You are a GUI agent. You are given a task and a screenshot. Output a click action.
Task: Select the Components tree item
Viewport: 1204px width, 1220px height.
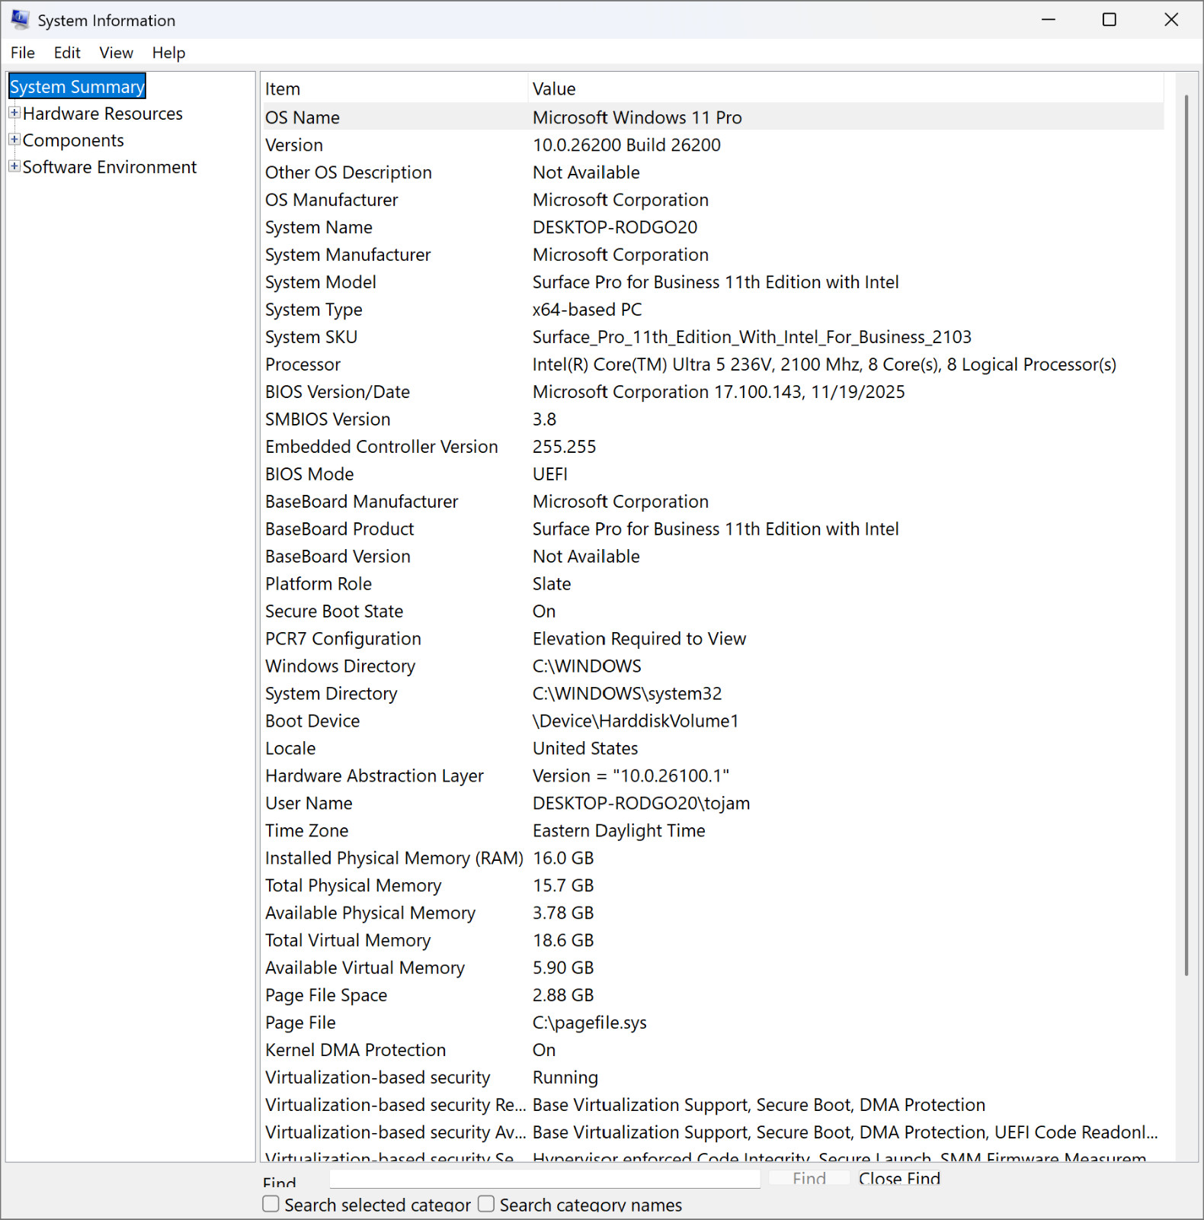click(x=73, y=140)
